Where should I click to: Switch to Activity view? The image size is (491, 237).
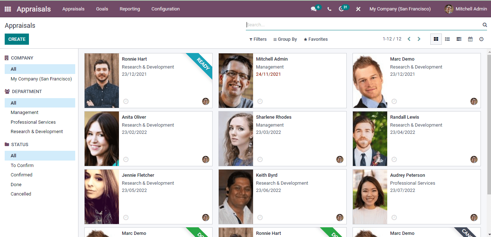point(481,39)
